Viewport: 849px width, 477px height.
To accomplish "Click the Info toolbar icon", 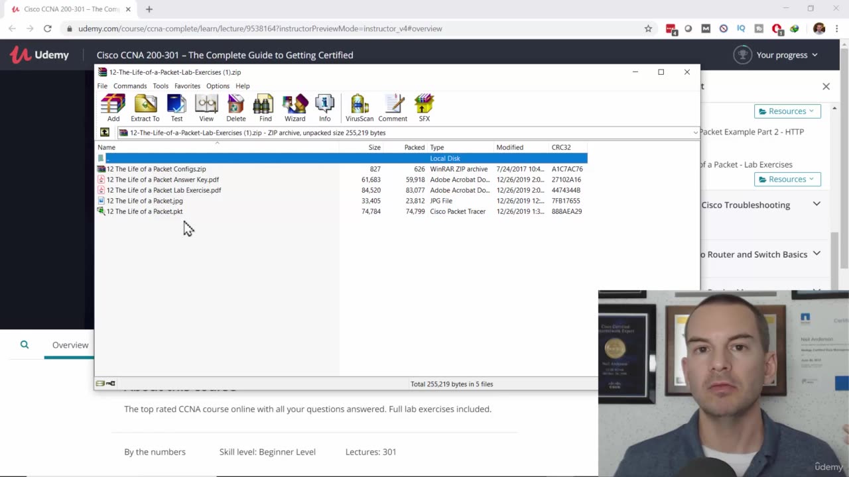I will [x=324, y=108].
